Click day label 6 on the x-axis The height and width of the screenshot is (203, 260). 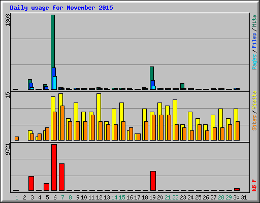pos(55,197)
